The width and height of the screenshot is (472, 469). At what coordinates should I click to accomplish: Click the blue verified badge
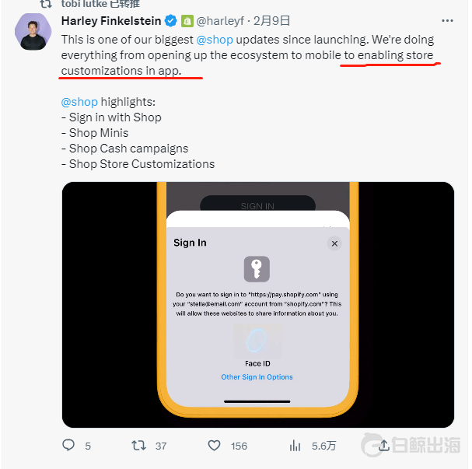170,21
